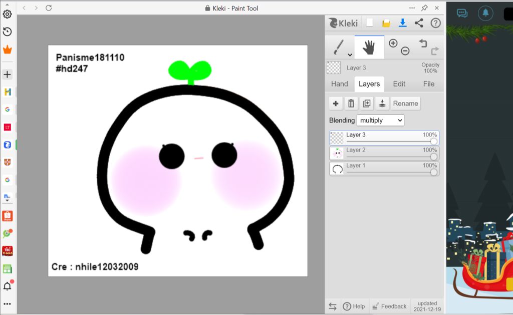The image size is (513, 315).
Task: Switch to the Layers tab
Action: click(x=369, y=84)
